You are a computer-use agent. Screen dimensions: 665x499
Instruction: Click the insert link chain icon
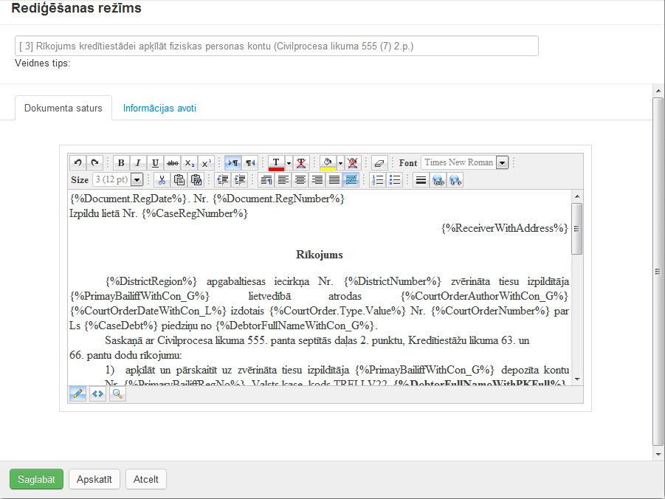(x=438, y=180)
